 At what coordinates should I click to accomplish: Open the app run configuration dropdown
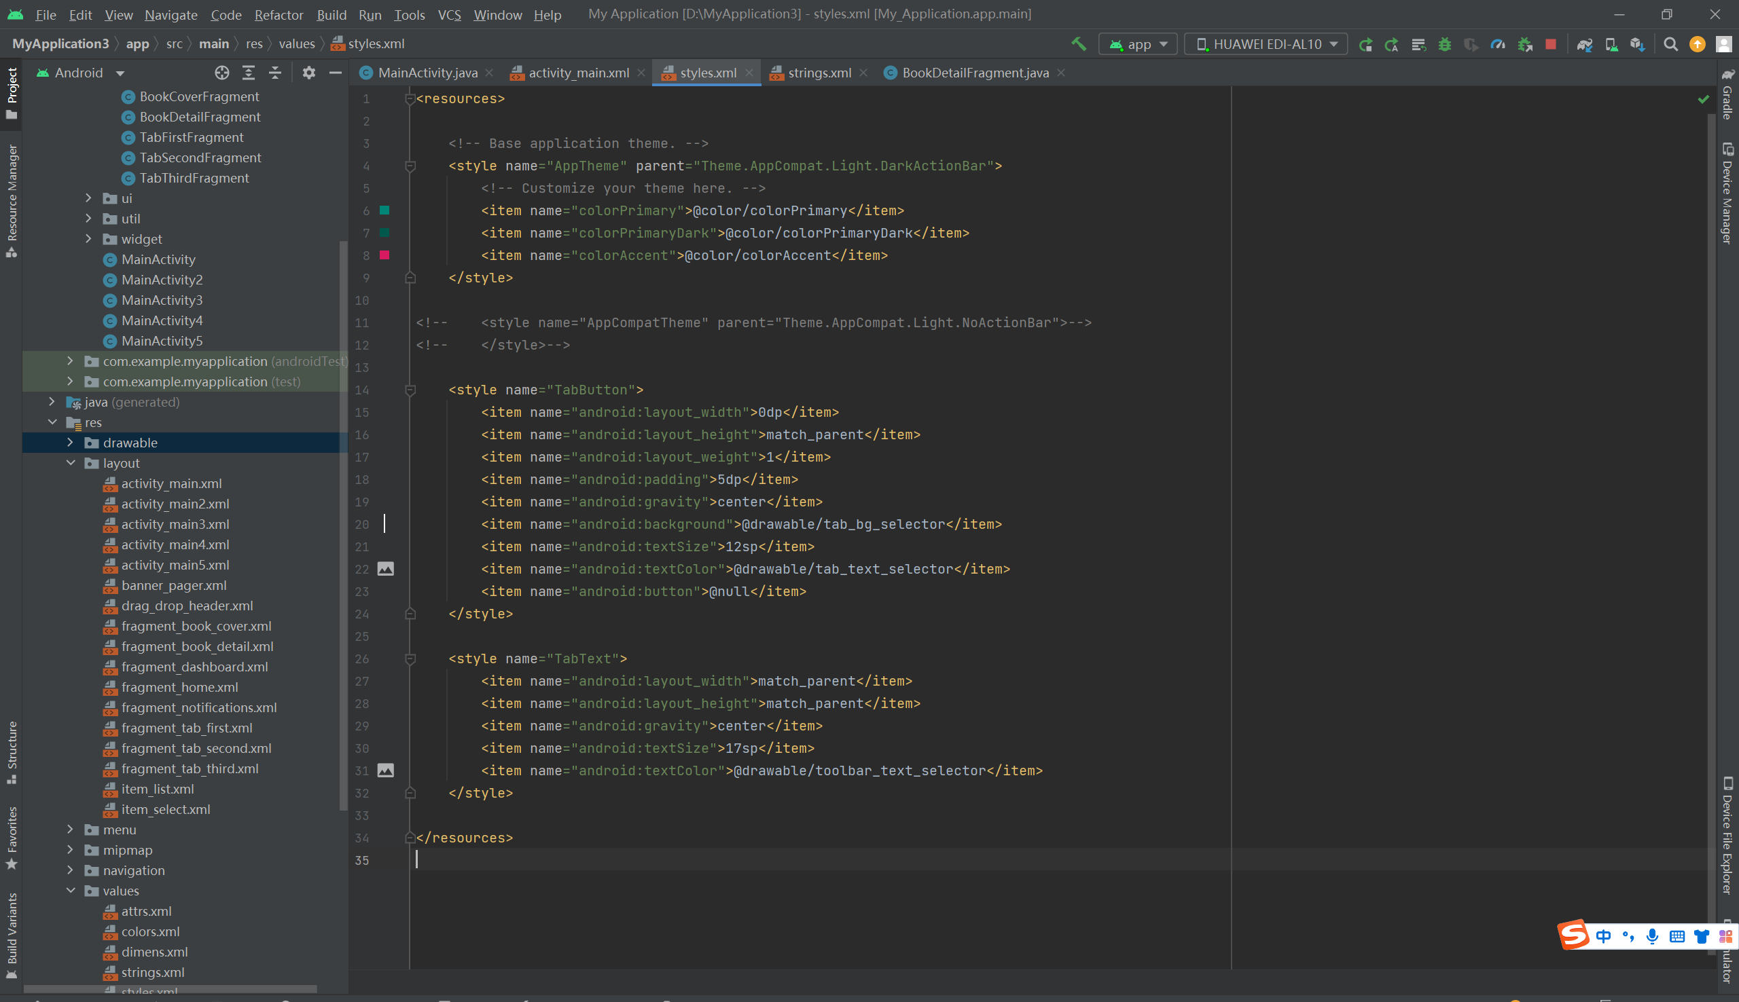(1137, 43)
